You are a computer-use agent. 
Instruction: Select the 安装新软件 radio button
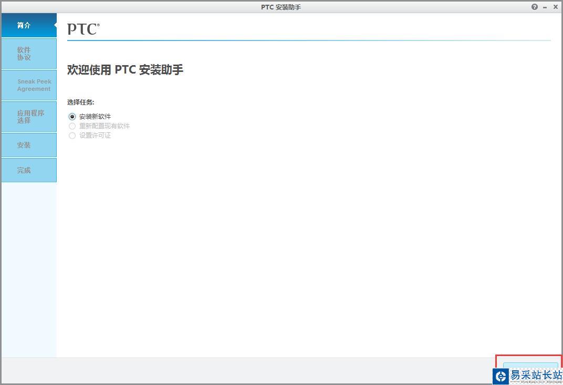point(72,117)
